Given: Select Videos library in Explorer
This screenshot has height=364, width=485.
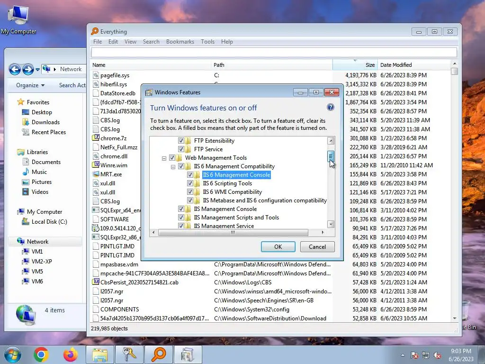Looking at the screenshot, I should pyautogui.click(x=40, y=192).
